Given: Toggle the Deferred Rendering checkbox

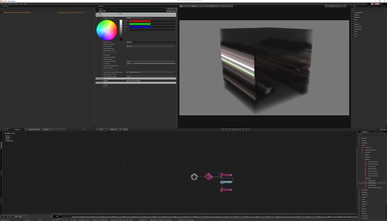Looking at the screenshot, I should click(x=127, y=49).
